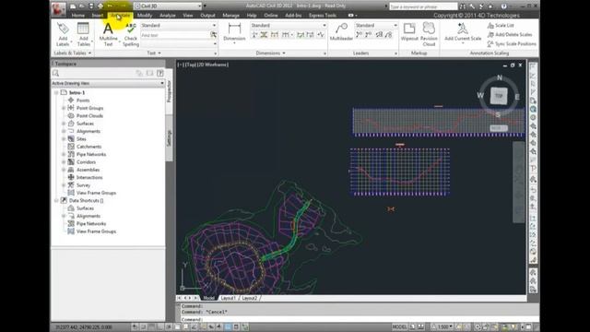Select the Catchments tree item

[88, 147]
